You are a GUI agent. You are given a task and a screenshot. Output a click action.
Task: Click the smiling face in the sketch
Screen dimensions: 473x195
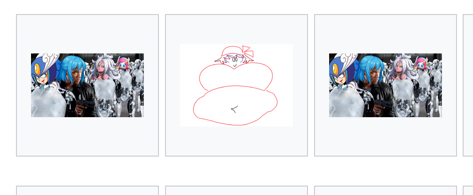point(234,60)
